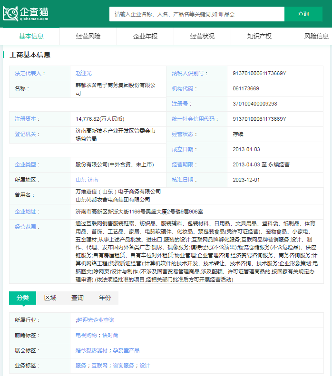Viewport: 332px width, 376px height.
Task: Click the 统一社会信用代码 label link
Action: (193, 119)
